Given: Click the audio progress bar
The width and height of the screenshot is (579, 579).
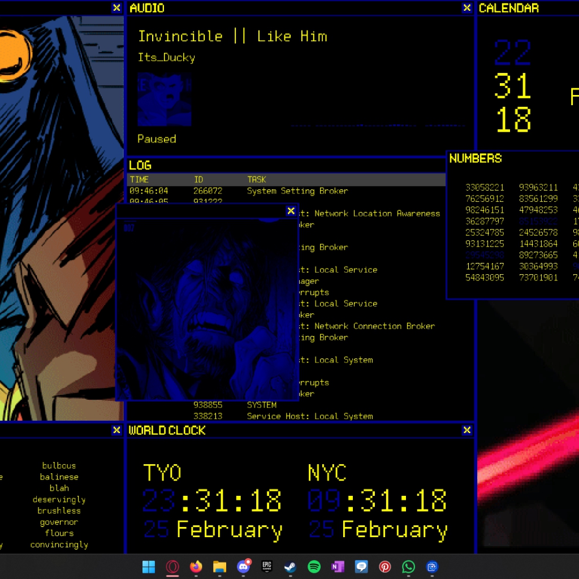Looking at the screenshot, I should coord(377,126).
